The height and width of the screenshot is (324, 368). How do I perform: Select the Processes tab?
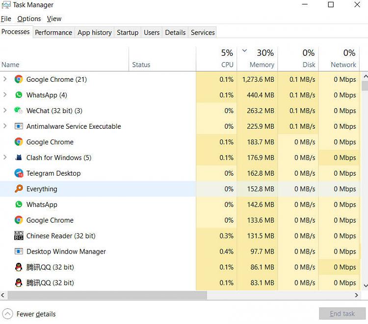(16, 32)
